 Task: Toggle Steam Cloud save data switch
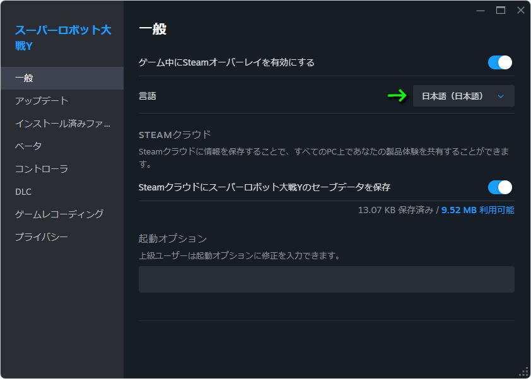(x=500, y=187)
